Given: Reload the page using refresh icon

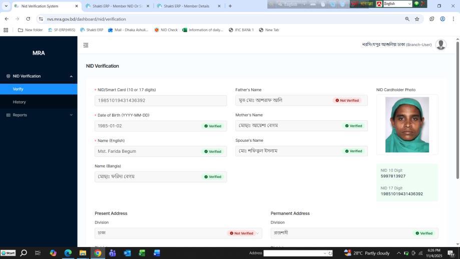Looking at the screenshot, I should tap(28, 19).
